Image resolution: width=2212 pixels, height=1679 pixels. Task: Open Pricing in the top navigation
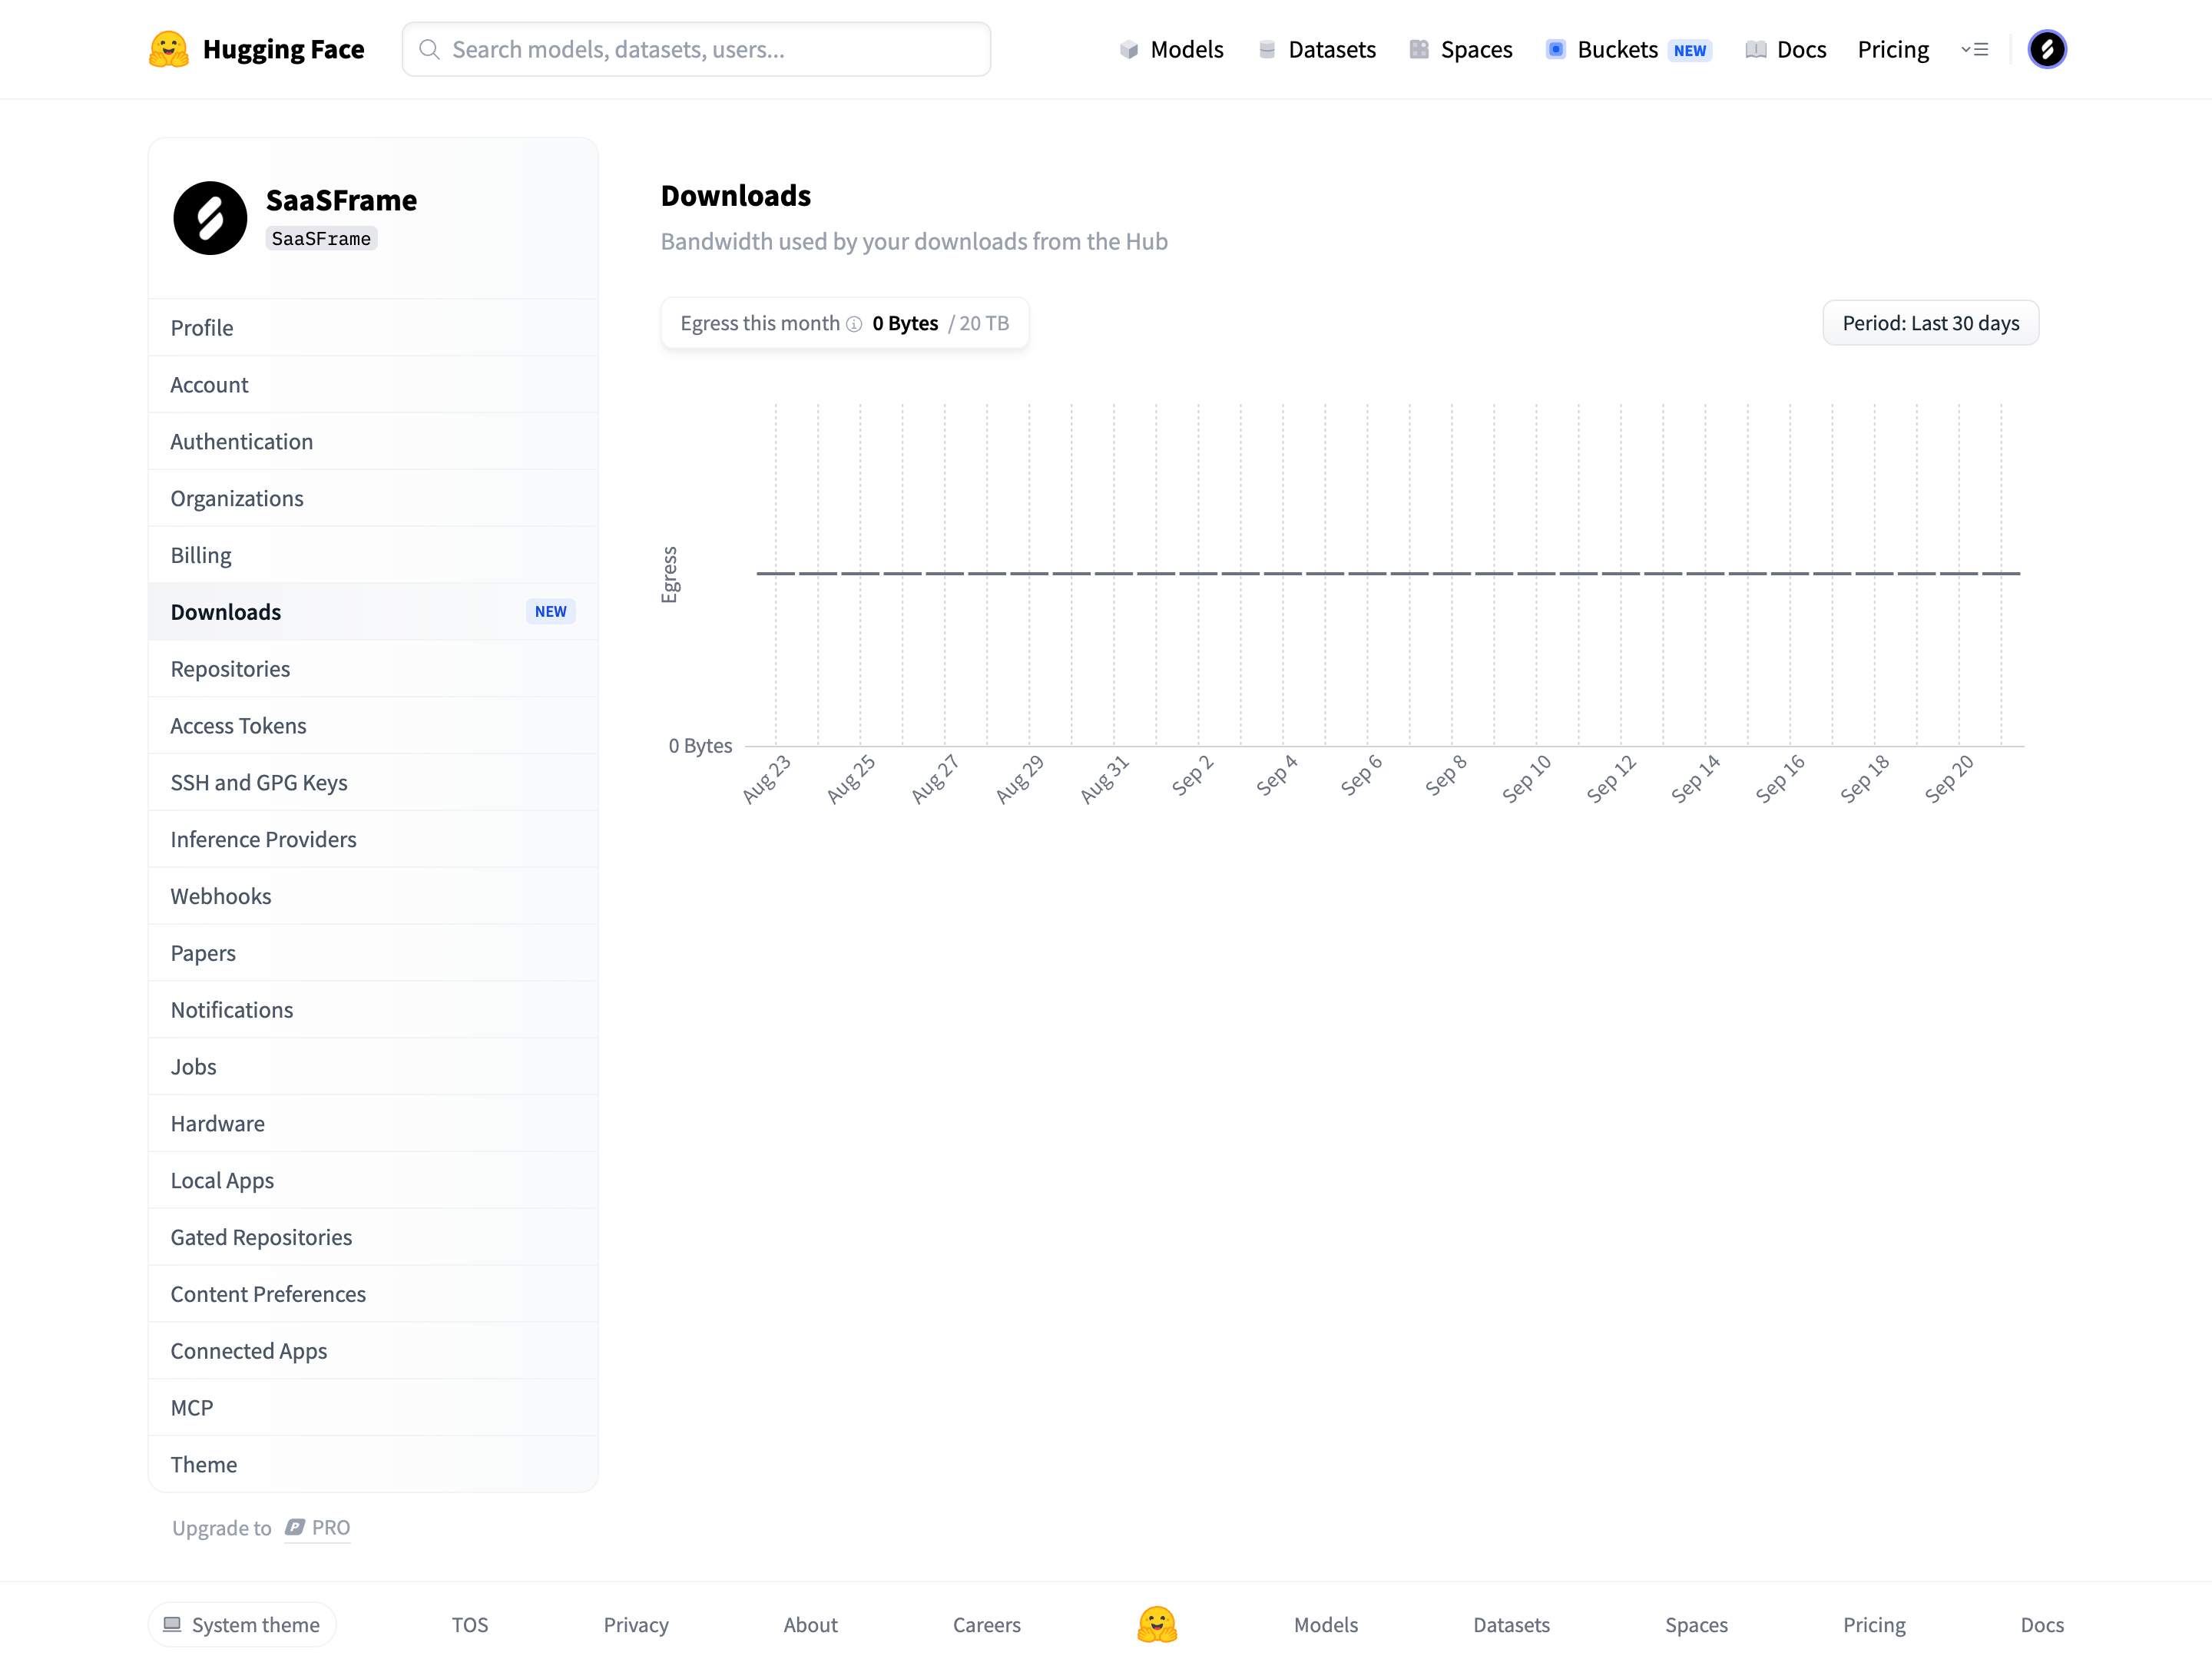click(1893, 49)
